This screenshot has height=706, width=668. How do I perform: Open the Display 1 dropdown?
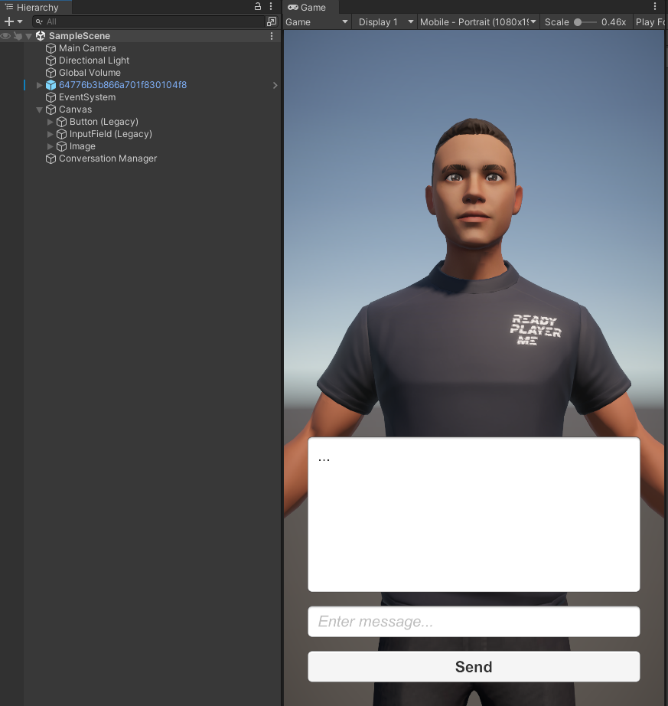[384, 22]
